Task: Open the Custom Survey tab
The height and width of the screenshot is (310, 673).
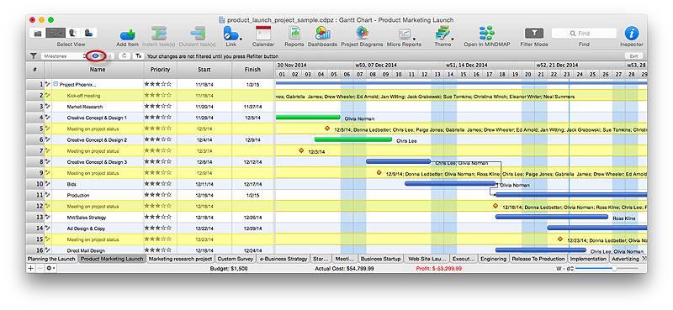Action: (236, 259)
